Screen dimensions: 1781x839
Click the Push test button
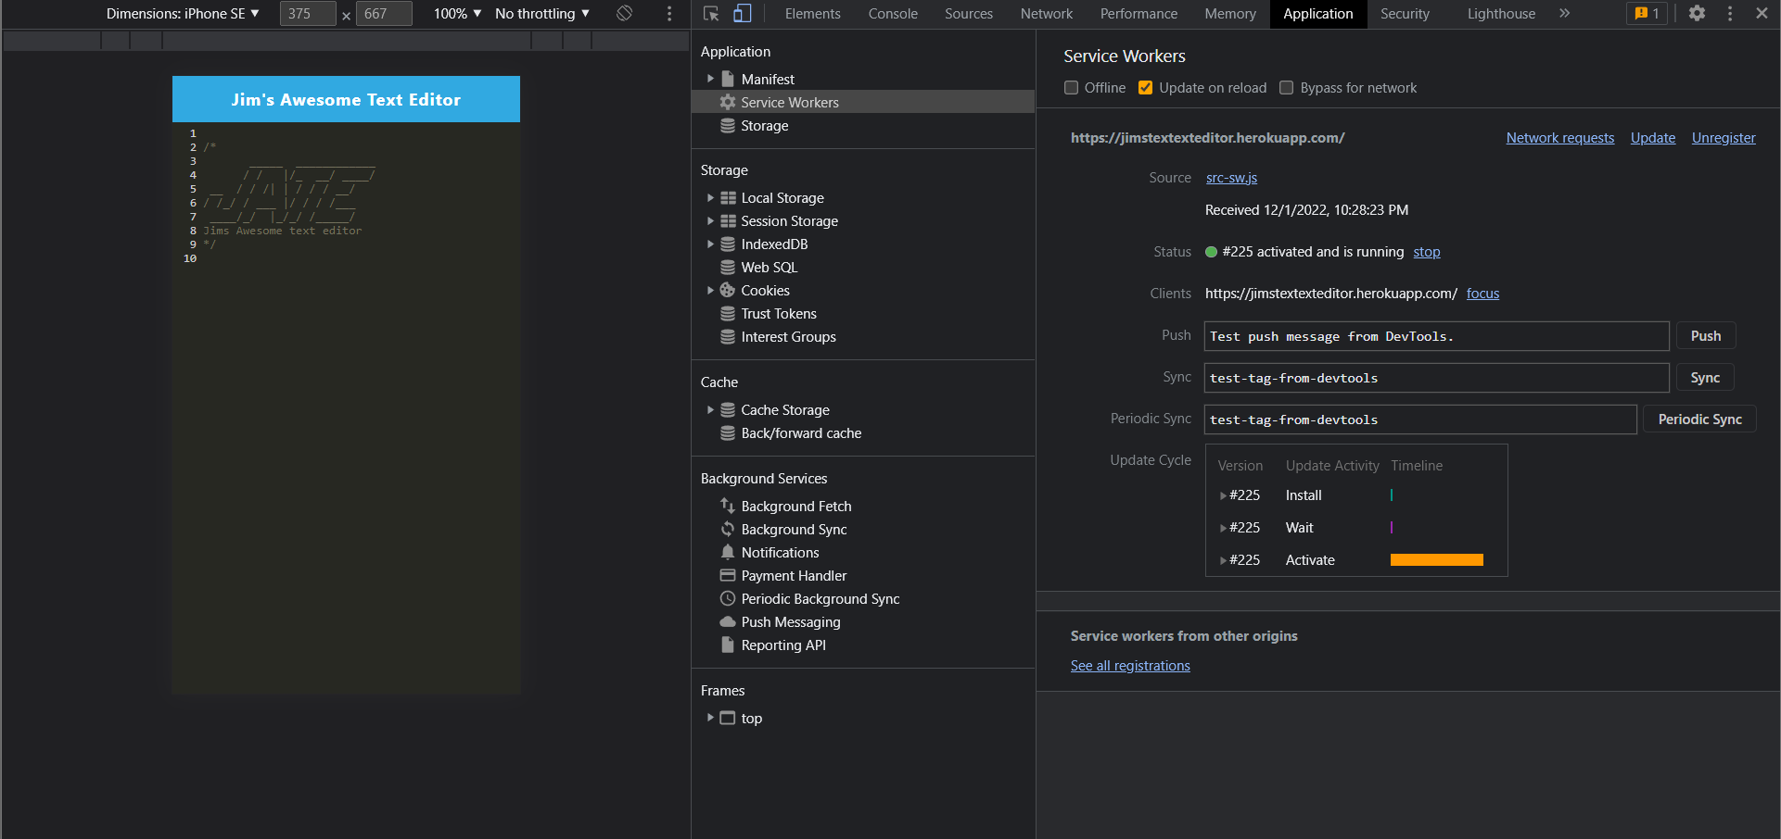point(1705,335)
